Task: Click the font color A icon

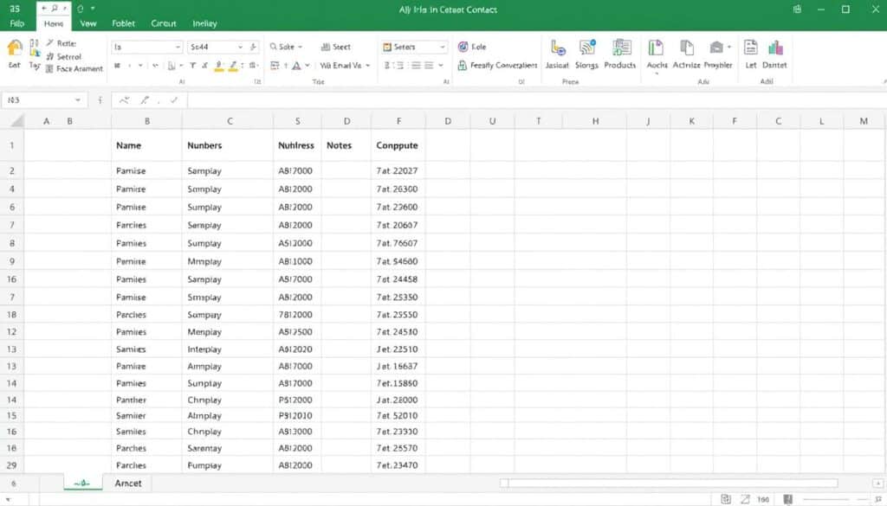Action: [x=296, y=66]
